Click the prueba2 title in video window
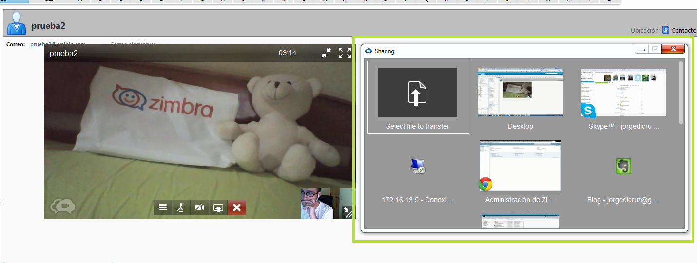 pyautogui.click(x=64, y=54)
